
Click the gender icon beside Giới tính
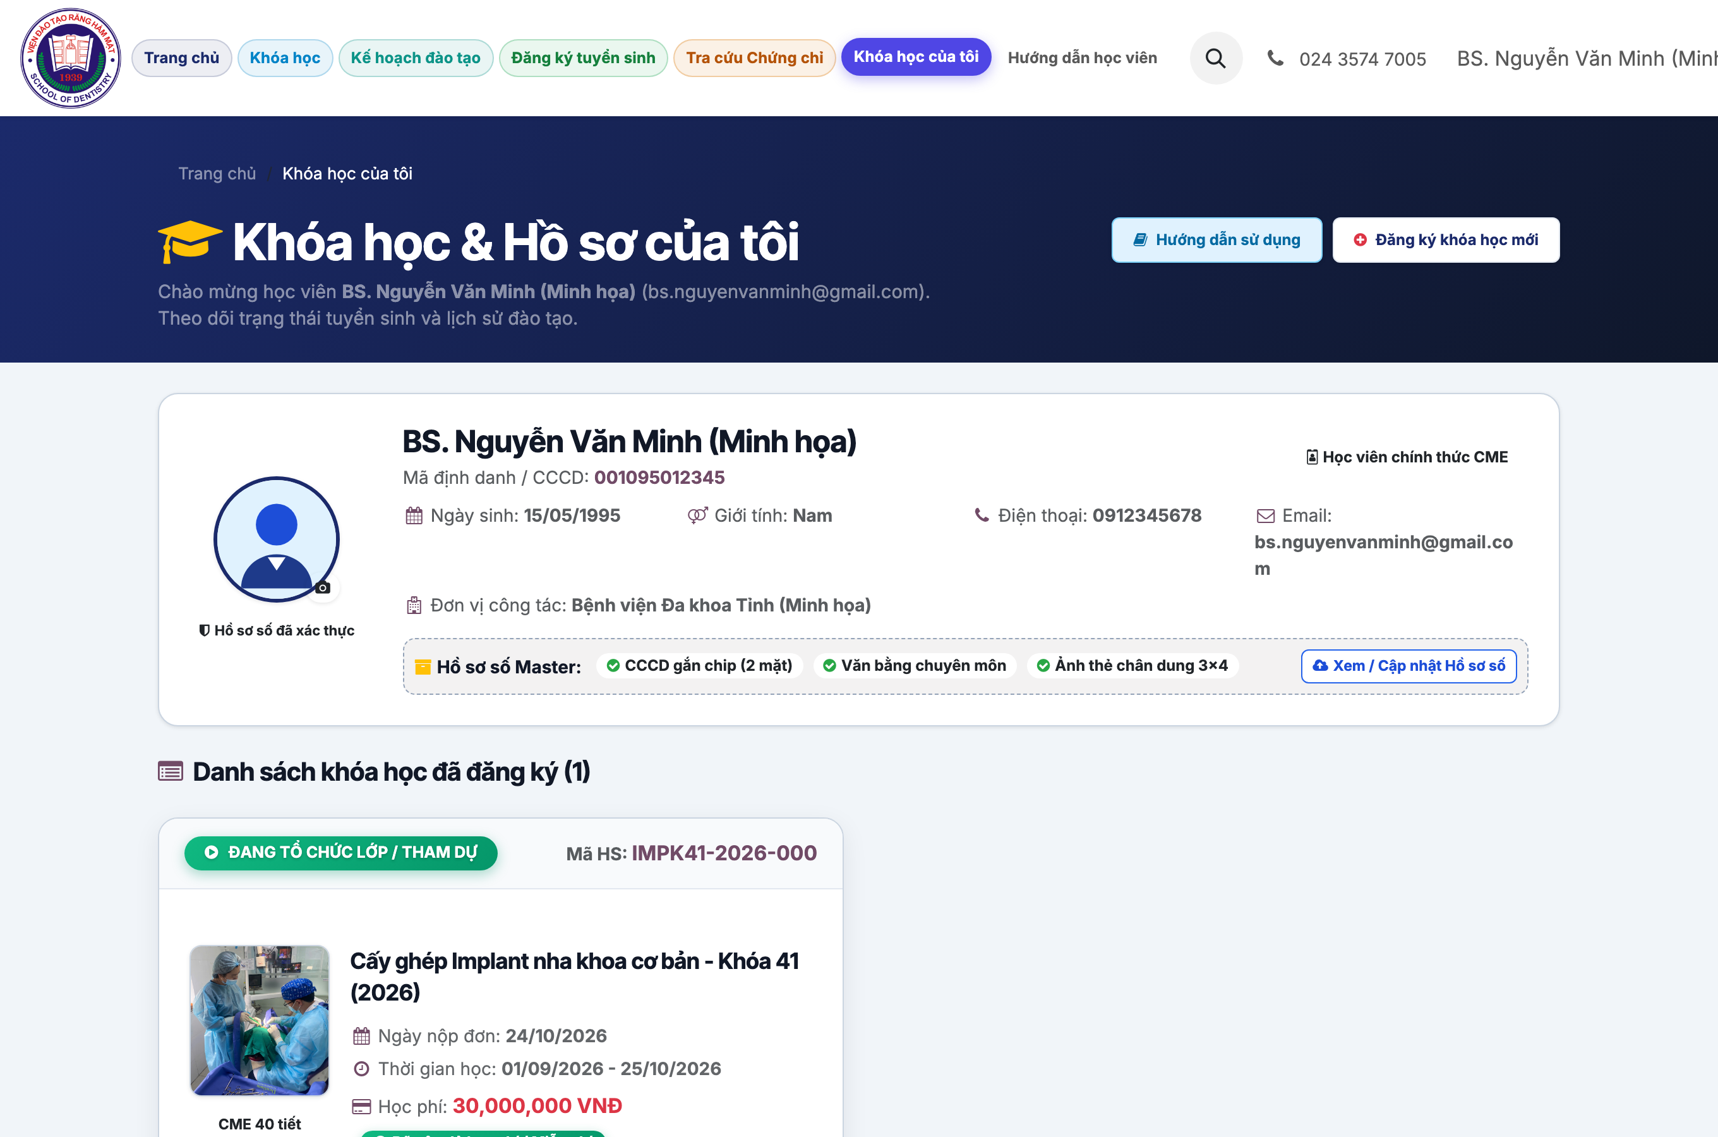[697, 515]
